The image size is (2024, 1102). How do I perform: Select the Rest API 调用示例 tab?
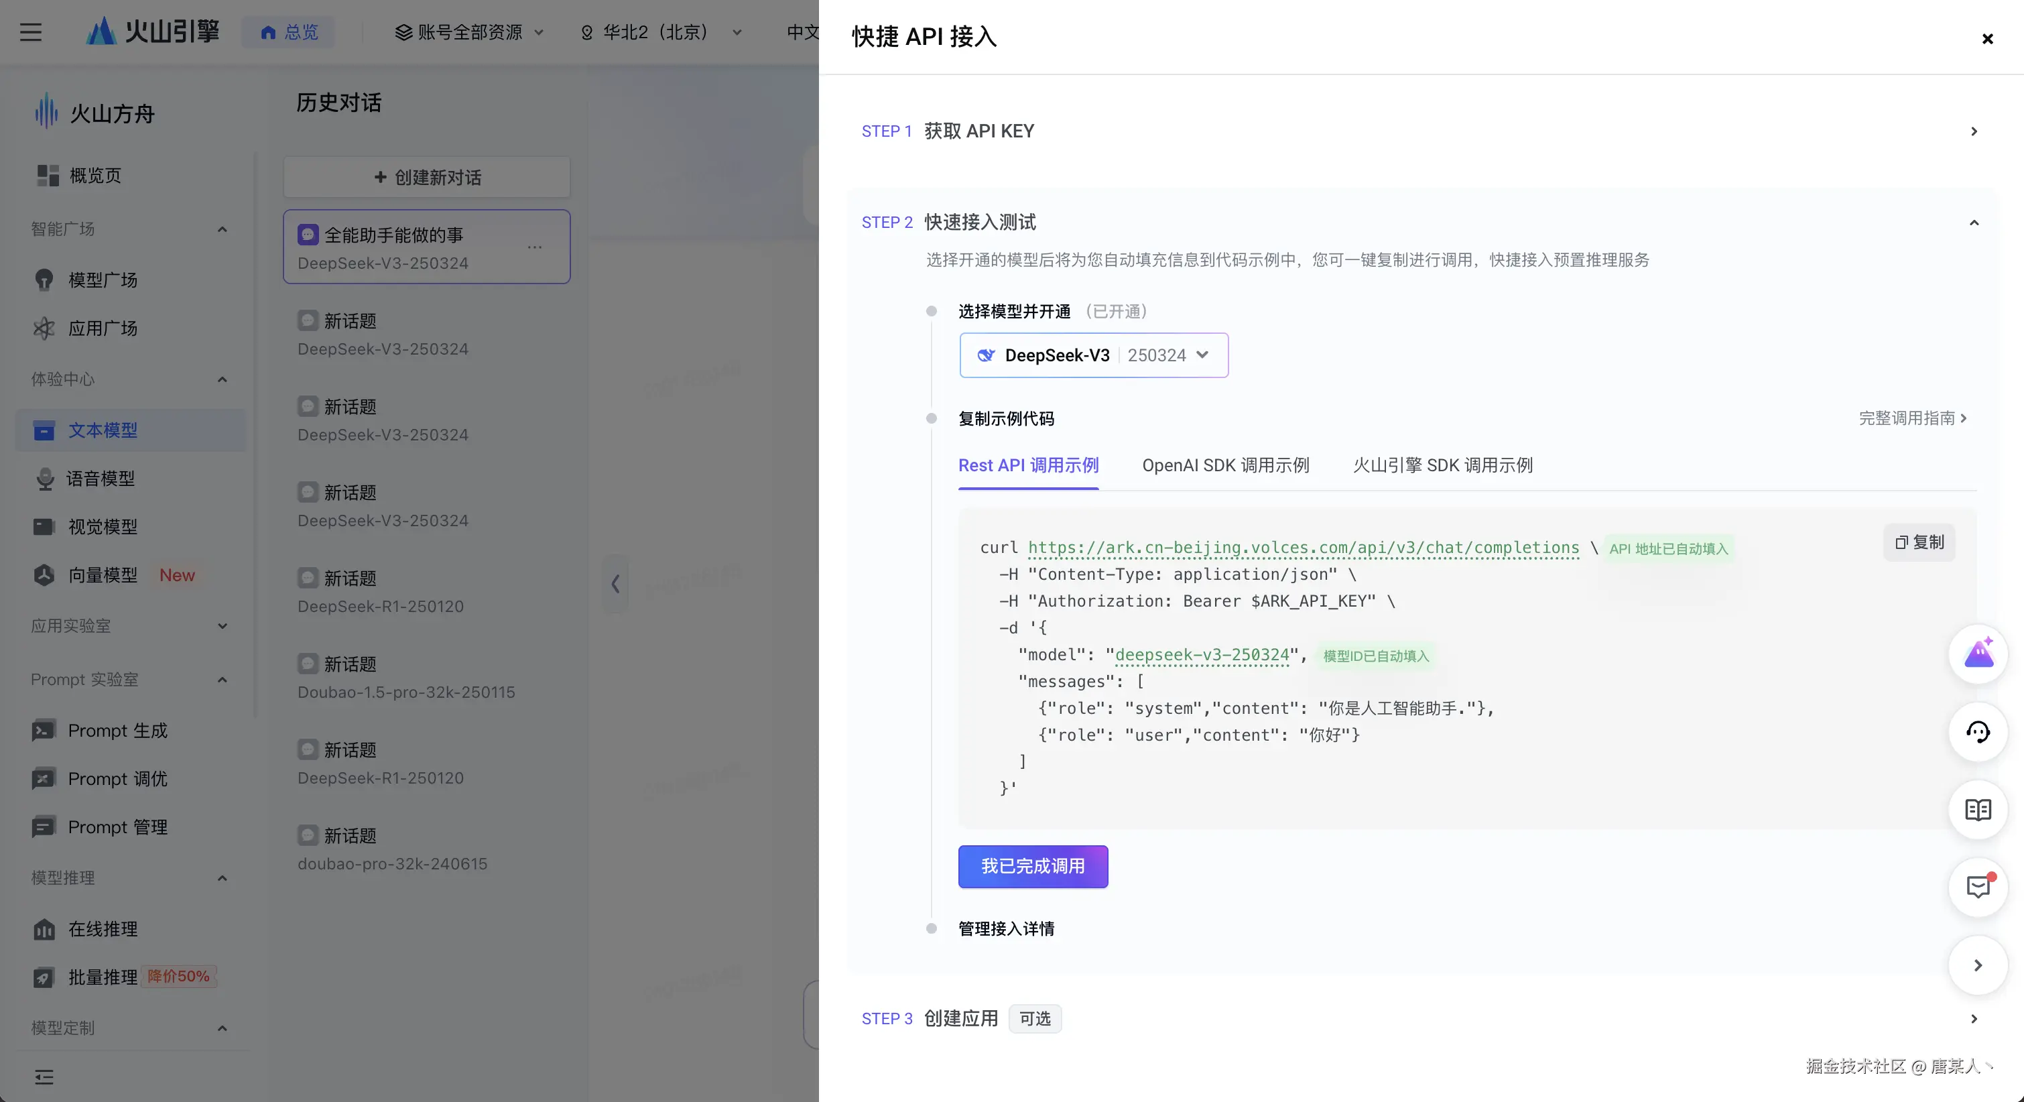(x=1027, y=465)
